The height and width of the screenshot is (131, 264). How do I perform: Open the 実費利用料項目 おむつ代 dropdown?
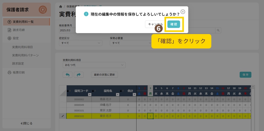[x=94, y=65]
